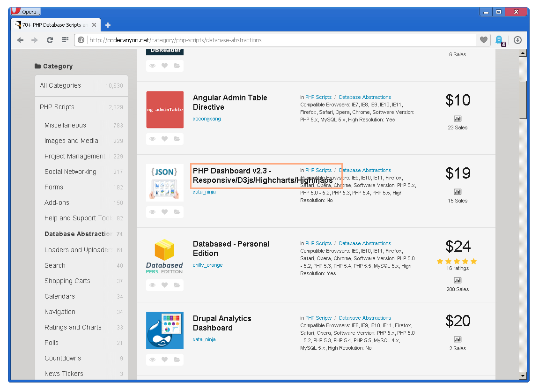
Task: Favorite PHP Dashboard v2.3 with heart icon
Action: coord(165,212)
